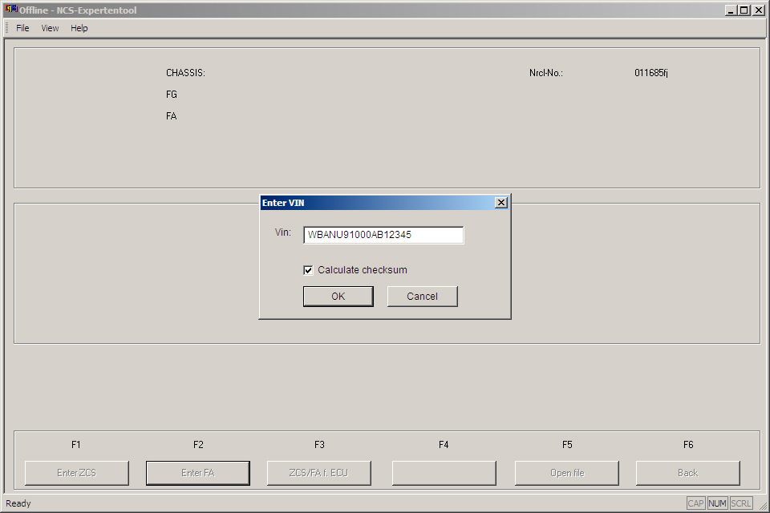
Task: Click the Enter ZCS button
Action: click(x=77, y=473)
